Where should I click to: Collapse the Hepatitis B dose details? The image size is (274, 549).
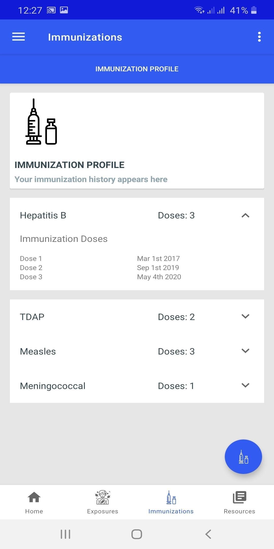[245, 216]
